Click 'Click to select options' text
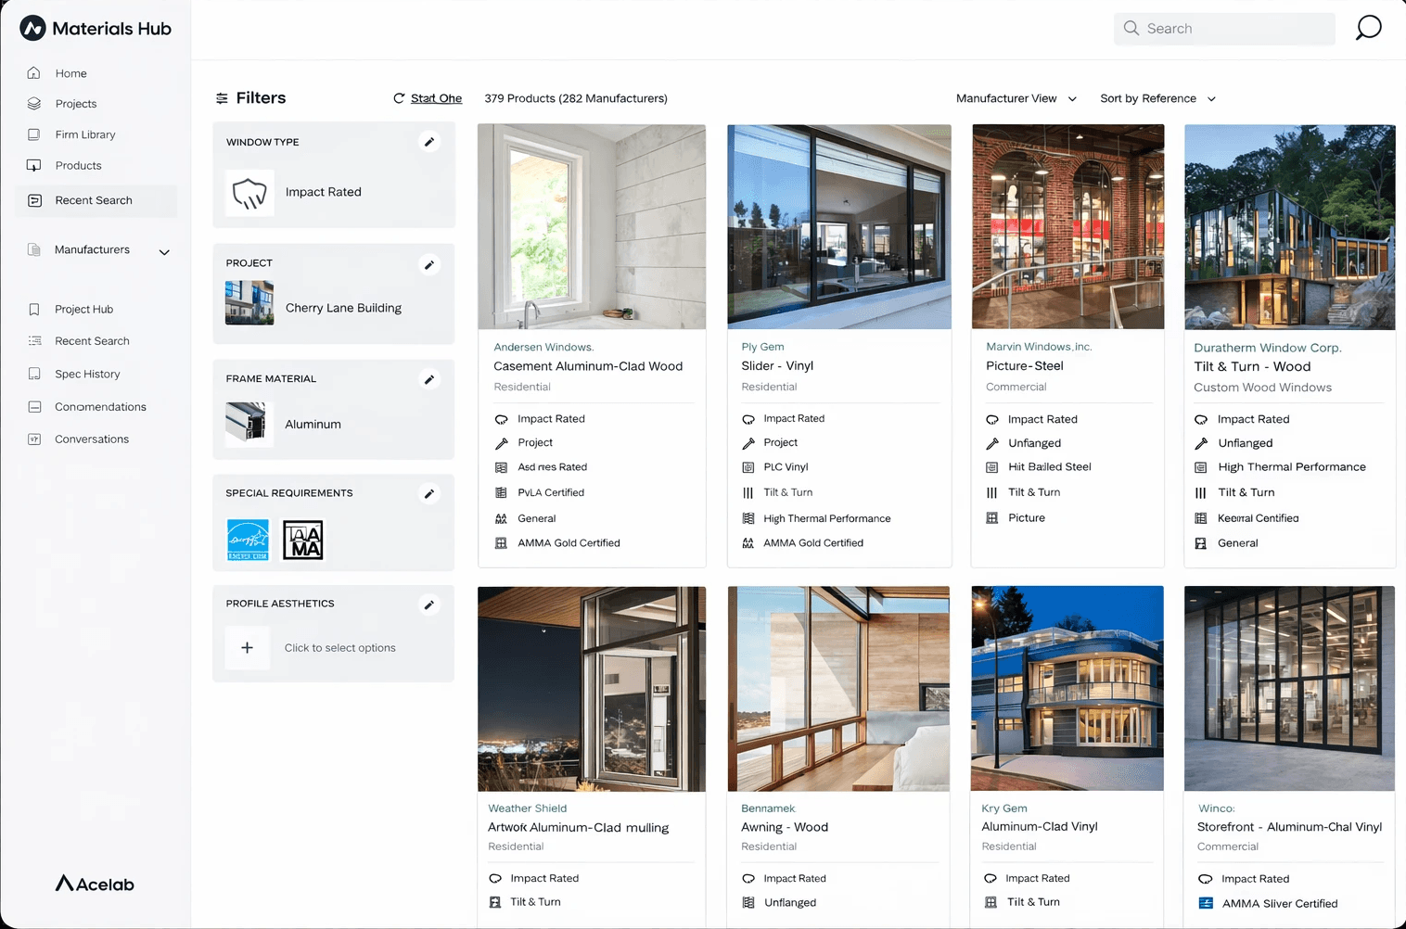 [339, 648]
